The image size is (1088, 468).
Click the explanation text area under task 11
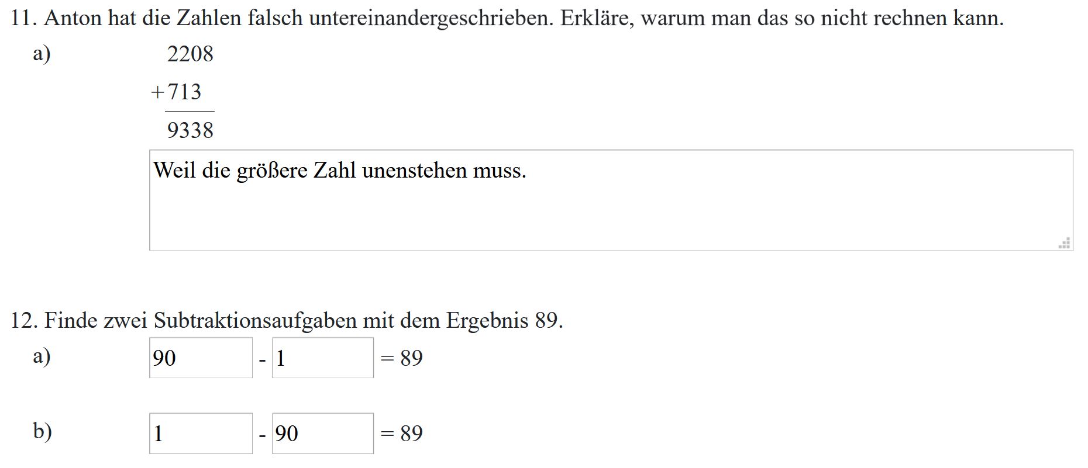[x=611, y=200]
